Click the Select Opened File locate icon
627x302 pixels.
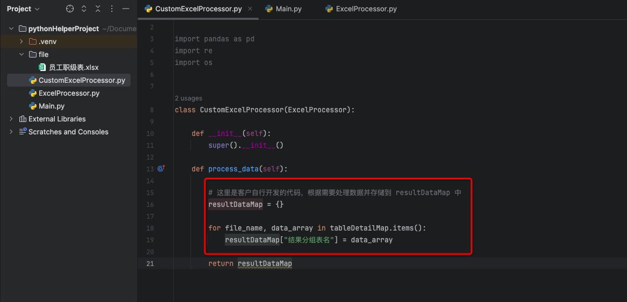pyautogui.click(x=70, y=9)
